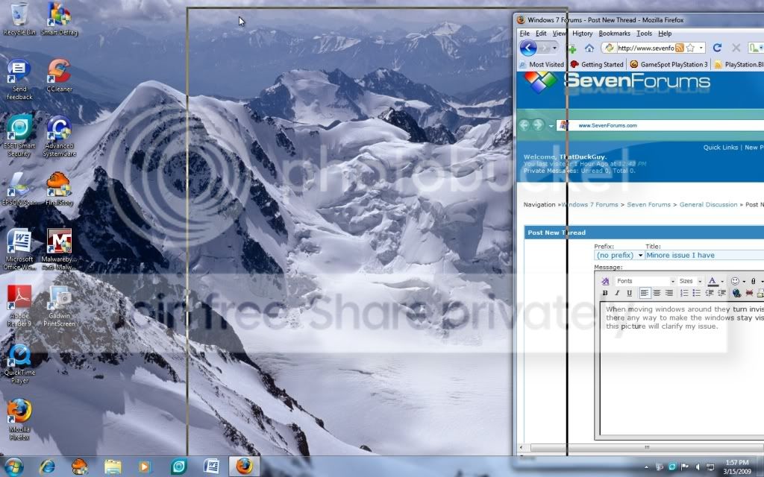The width and height of the screenshot is (764, 477).
Task: Click inside the Message text area
Action: point(682,368)
